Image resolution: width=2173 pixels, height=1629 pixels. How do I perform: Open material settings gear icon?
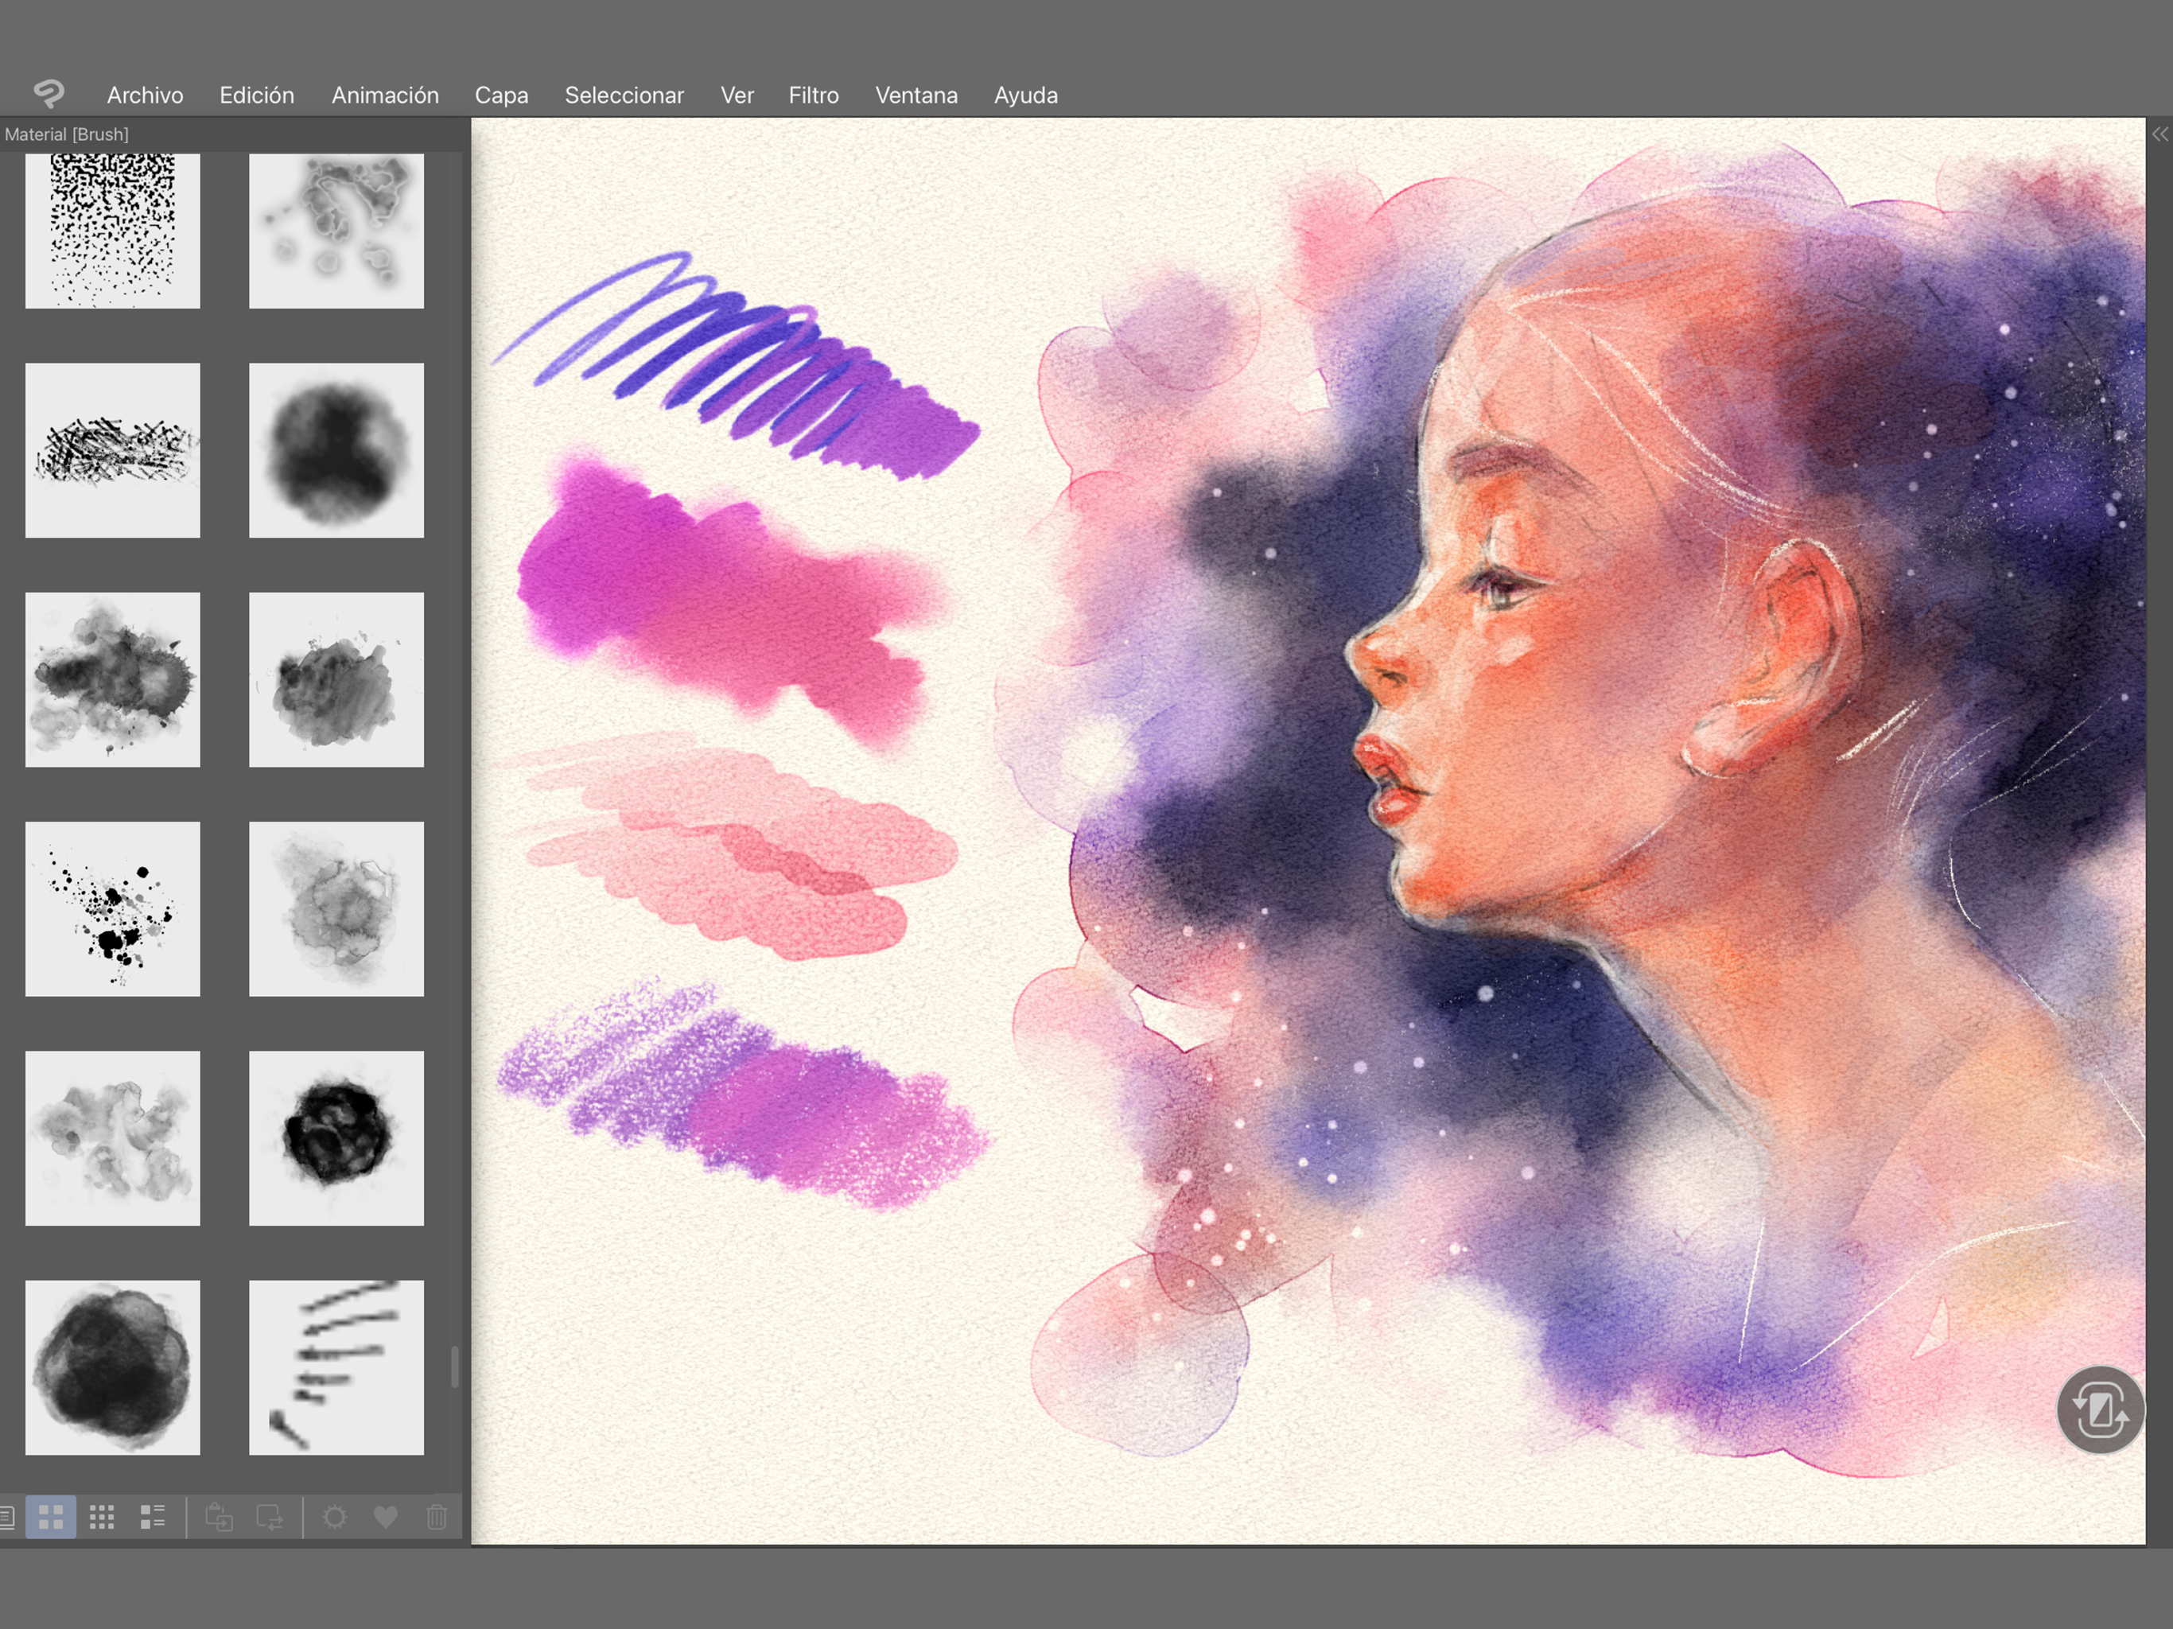click(335, 1517)
